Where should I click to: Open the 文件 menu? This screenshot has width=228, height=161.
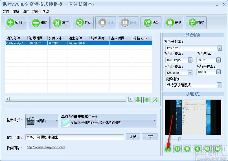click(6, 11)
